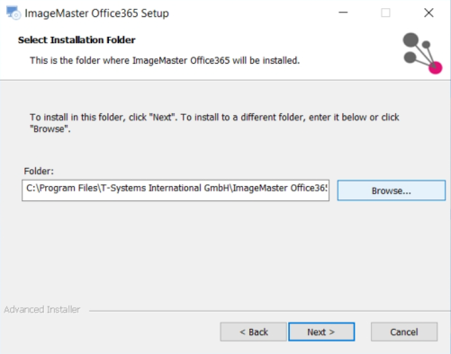451x354 pixels.
Task: Go to the previous step with Back
Action: coord(254,332)
